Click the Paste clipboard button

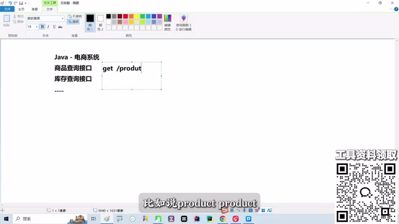pyautogui.click(x=7, y=21)
